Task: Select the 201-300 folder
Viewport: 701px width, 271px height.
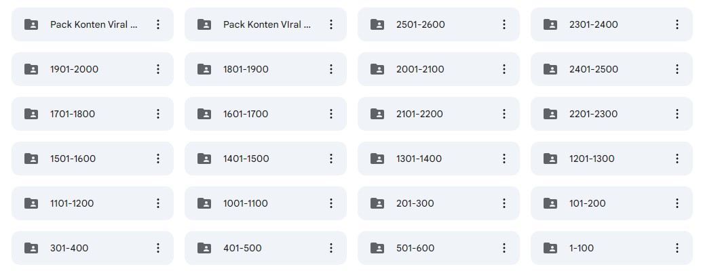Action: (x=415, y=203)
